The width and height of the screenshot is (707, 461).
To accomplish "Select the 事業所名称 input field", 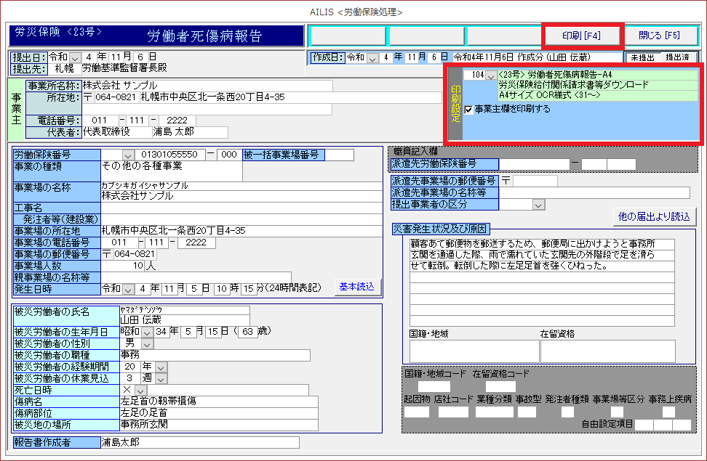I will coord(207,86).
